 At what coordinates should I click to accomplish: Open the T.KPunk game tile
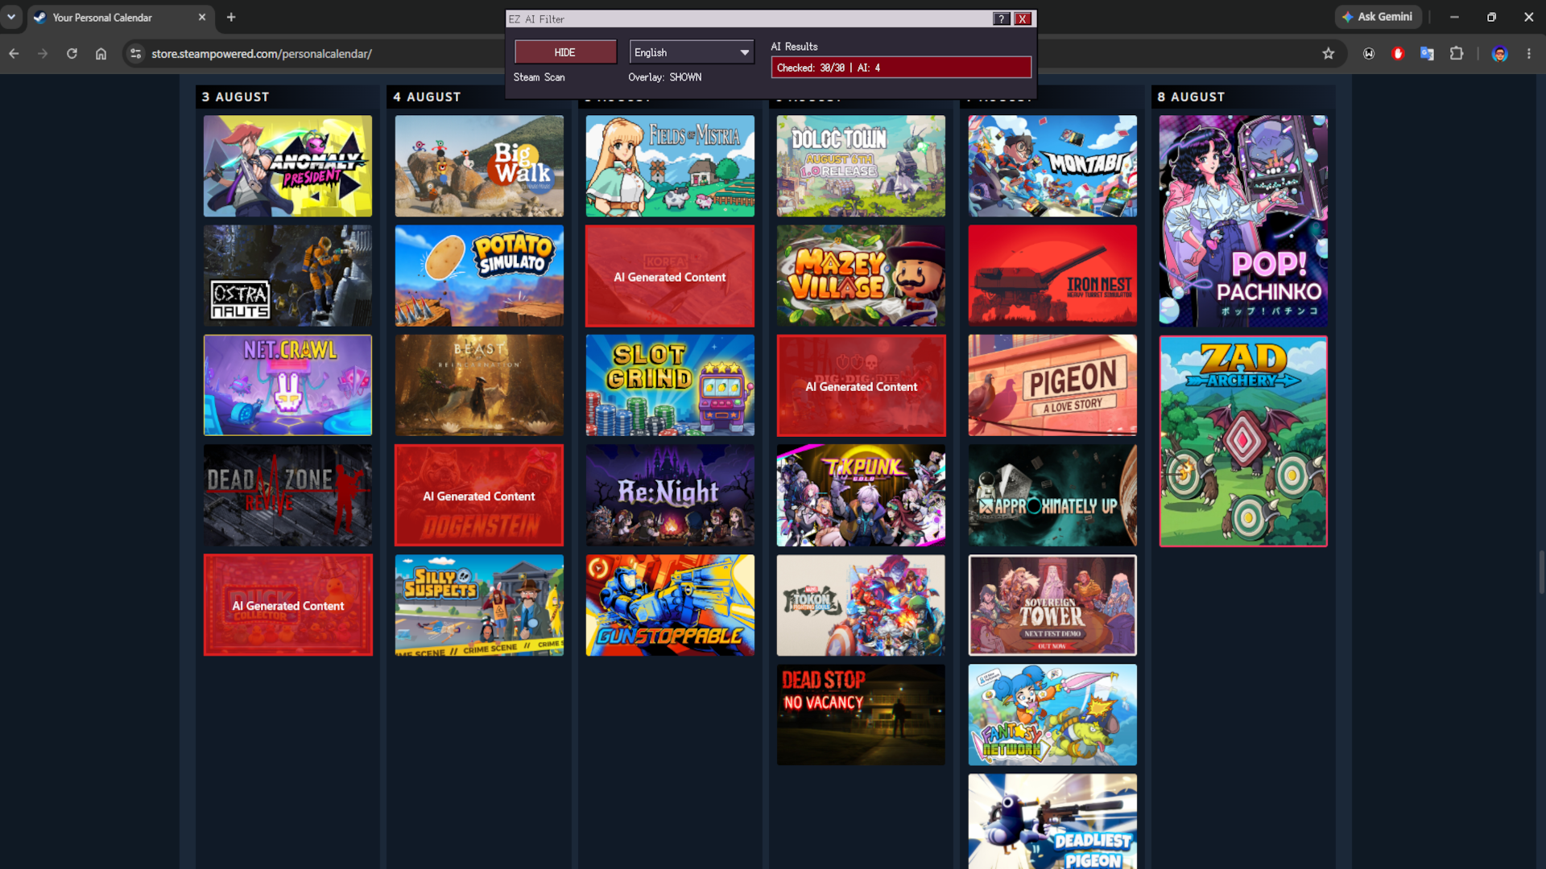(x=861, y=495)
